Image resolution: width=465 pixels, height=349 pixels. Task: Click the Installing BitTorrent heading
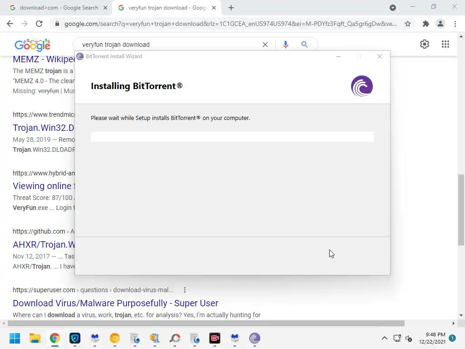[x=136, y=86]
